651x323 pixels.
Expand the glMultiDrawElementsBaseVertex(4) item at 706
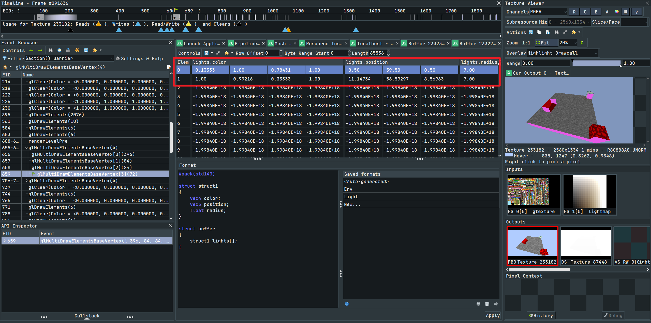[x=26, y=181]
